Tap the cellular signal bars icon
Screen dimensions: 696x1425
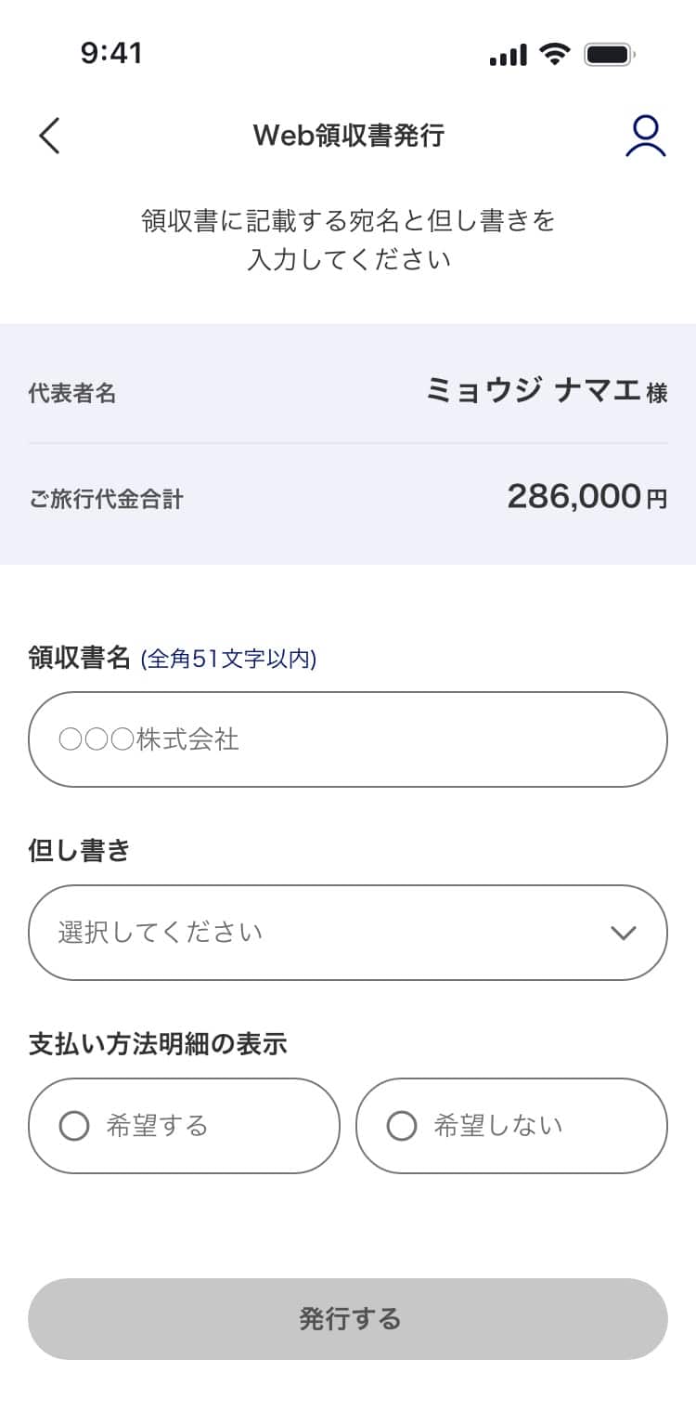(x=508, y=55)
